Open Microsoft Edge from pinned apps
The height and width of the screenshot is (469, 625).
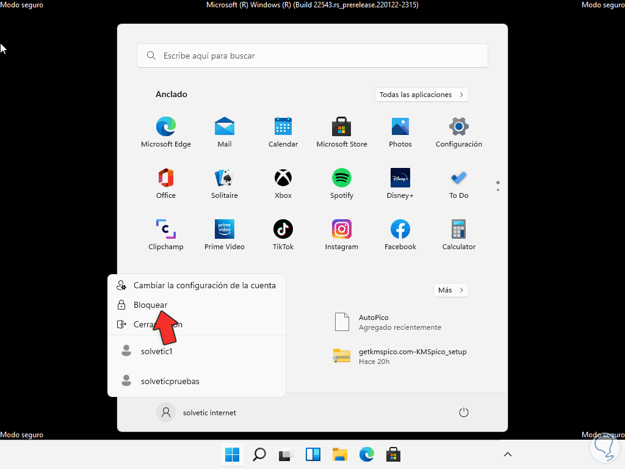[x=166, y=132]
